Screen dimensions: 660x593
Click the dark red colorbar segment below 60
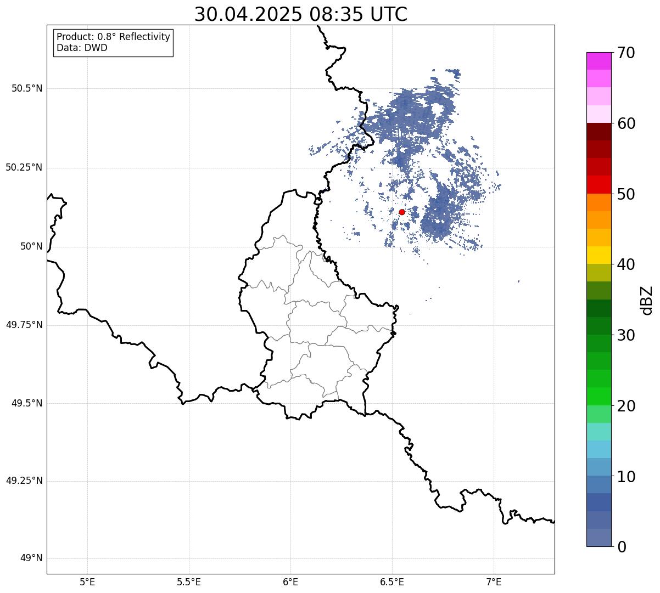click(599, 132)
